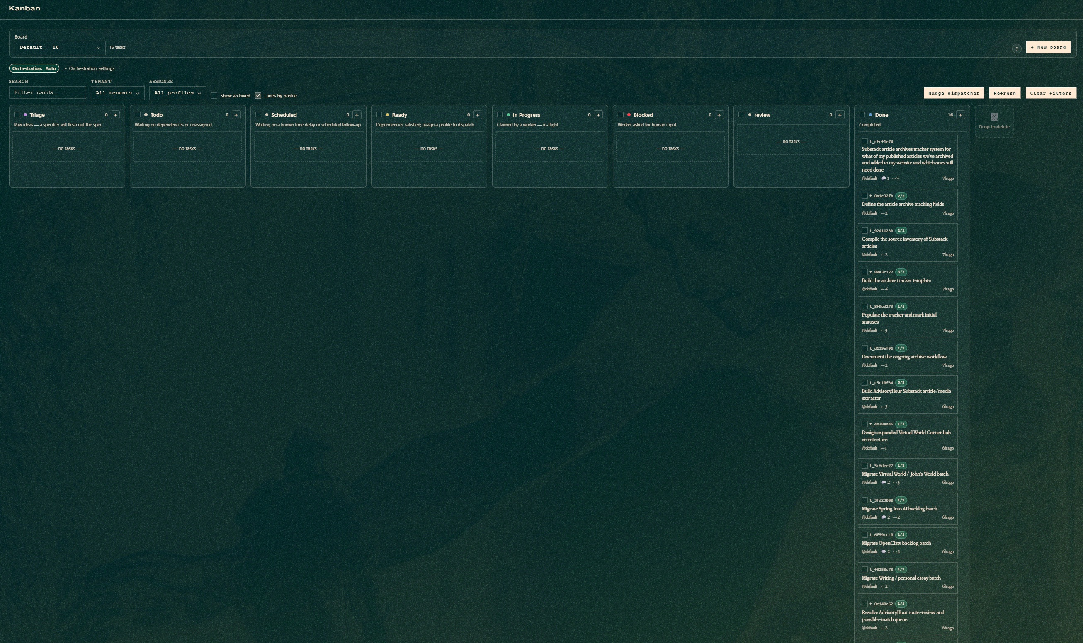The image size is (1083, 643).
Task: Add a task to the Done column
Action: (x=961, y=115)
